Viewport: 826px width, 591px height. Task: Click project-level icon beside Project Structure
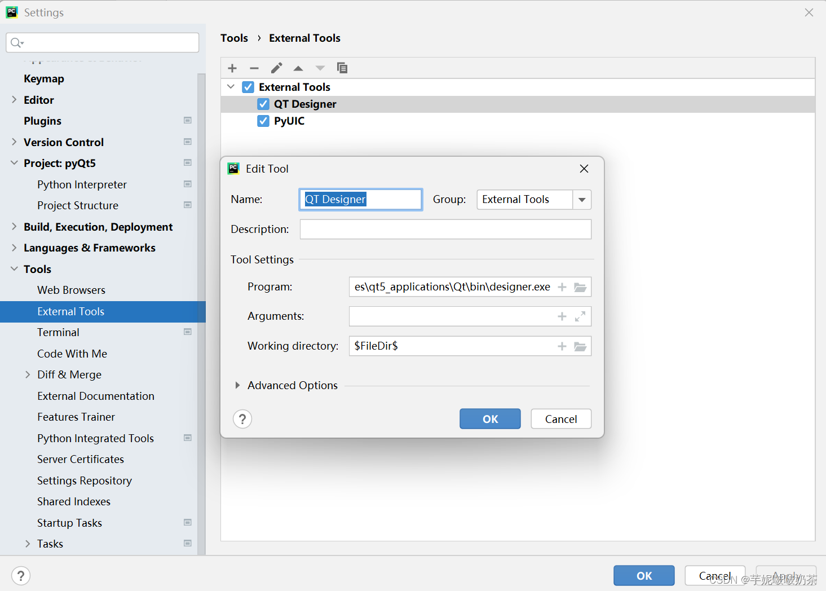coord(188,205)
